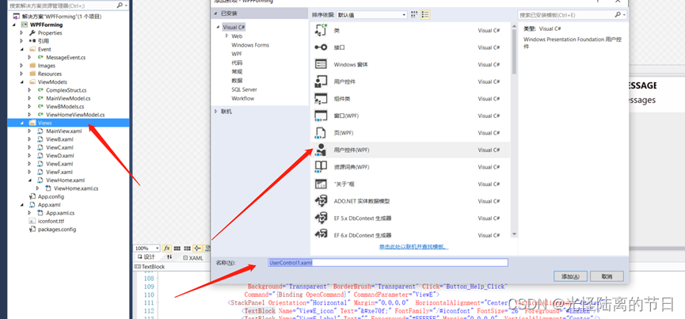
Task: Switch template list to small icons view
Action: pos(414,14)
